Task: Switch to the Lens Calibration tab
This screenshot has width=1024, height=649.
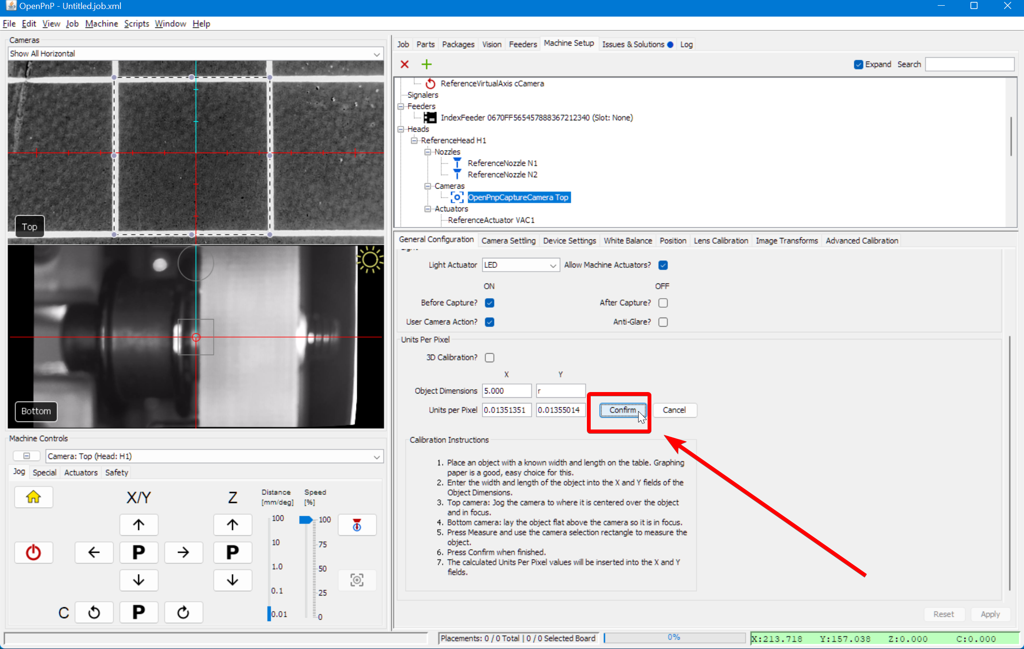Action: tap(721, 240)
